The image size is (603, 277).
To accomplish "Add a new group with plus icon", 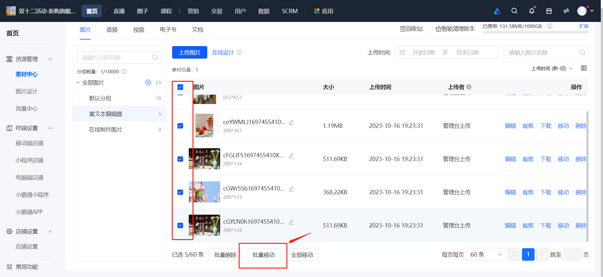I will point(148,82).
